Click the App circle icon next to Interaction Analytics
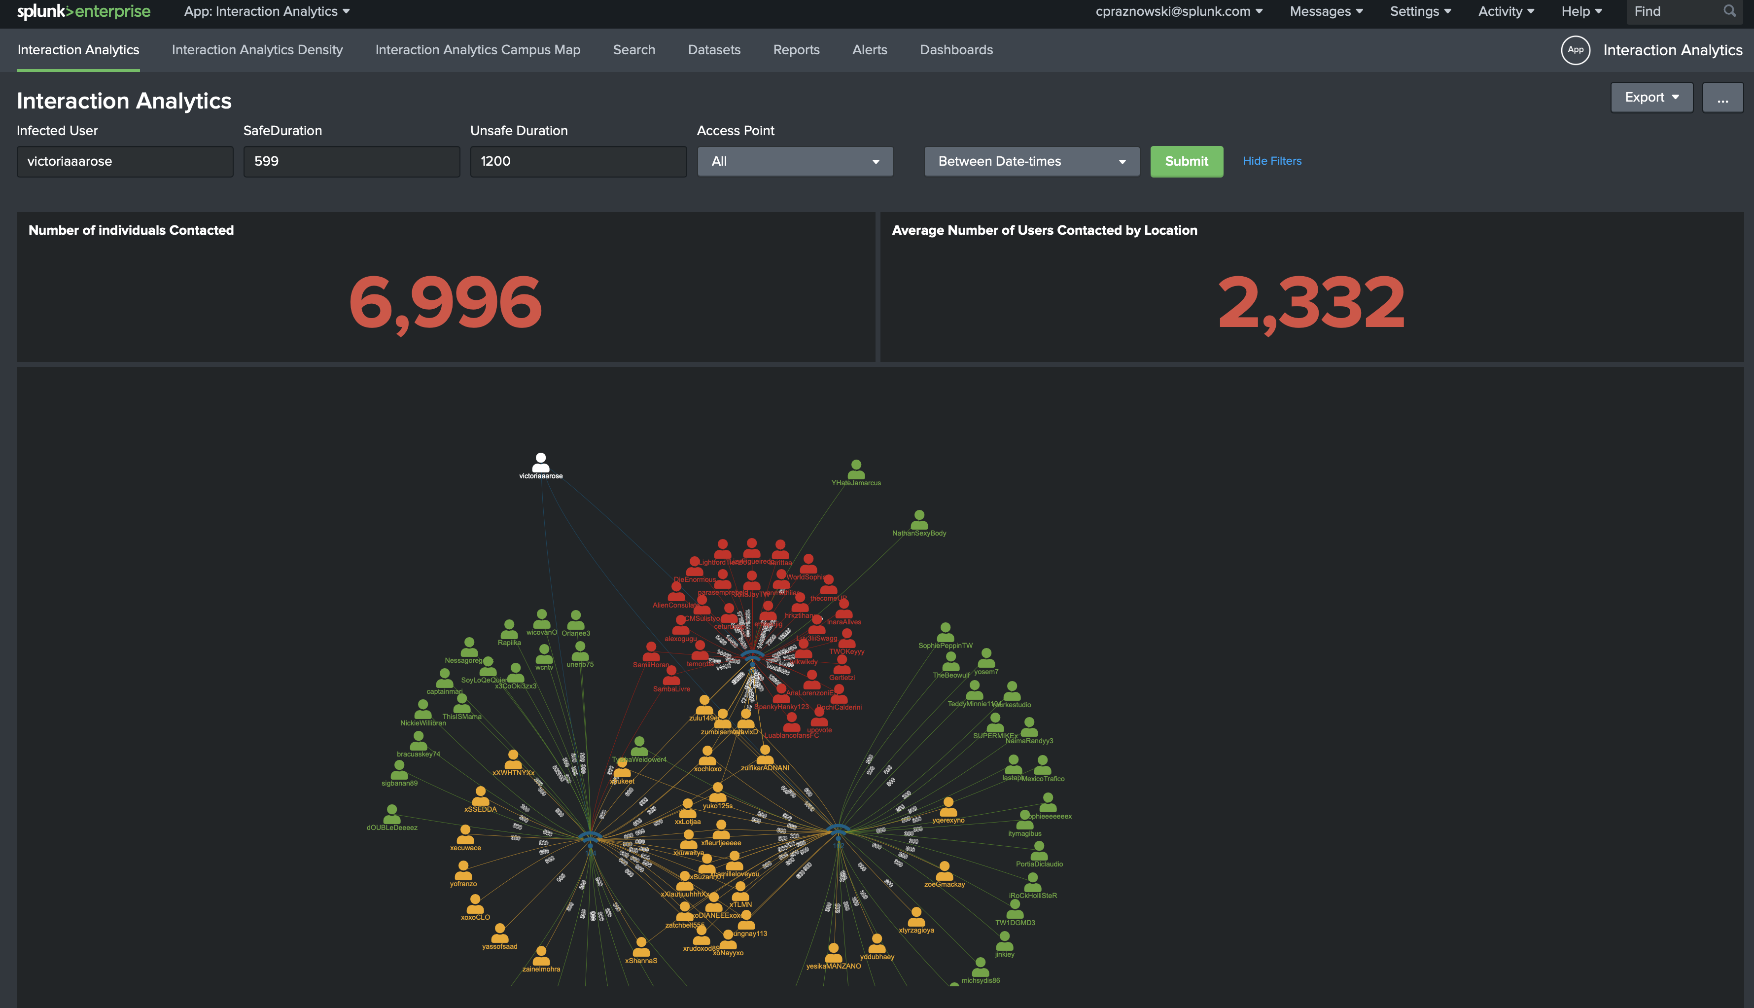 pyautogui.click(x=1576, y=50)
